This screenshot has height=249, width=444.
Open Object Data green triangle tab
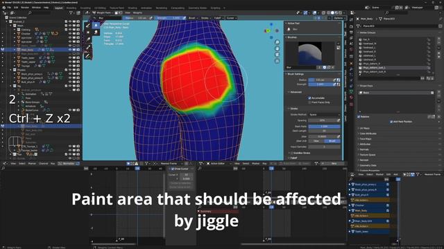[352, 91]
